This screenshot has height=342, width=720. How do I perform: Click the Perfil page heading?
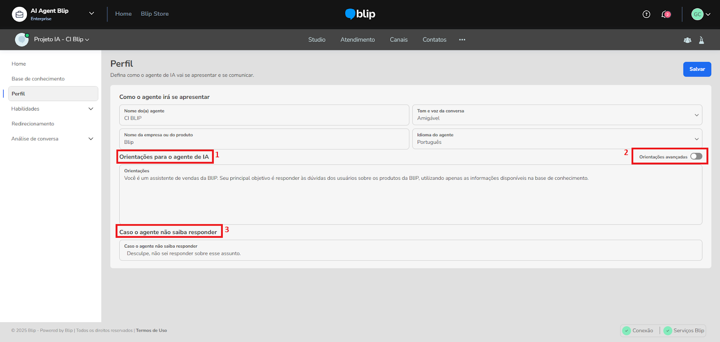click(121, 64)
